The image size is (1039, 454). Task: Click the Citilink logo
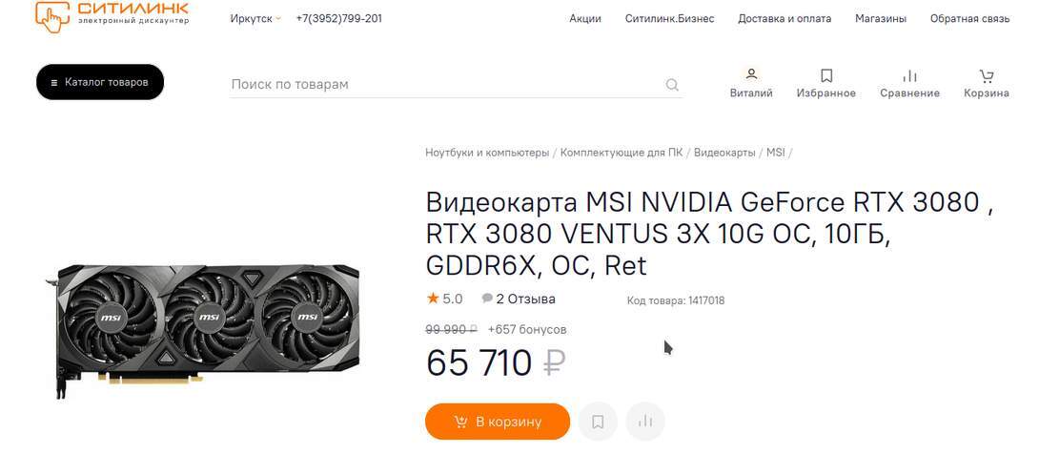[112, 14]
